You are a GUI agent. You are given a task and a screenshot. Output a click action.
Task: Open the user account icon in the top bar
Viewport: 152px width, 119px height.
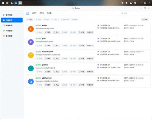point(131,3)
